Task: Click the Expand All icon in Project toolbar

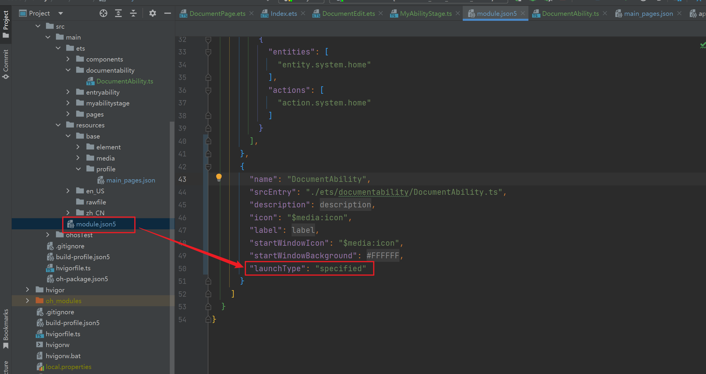Action: (118, 13)
